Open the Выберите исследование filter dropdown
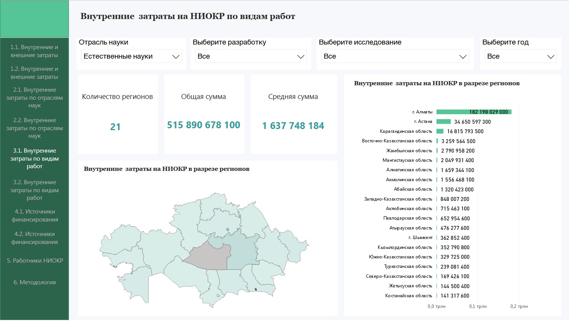Viewport: 569px width, 325px height. [395, 56]
